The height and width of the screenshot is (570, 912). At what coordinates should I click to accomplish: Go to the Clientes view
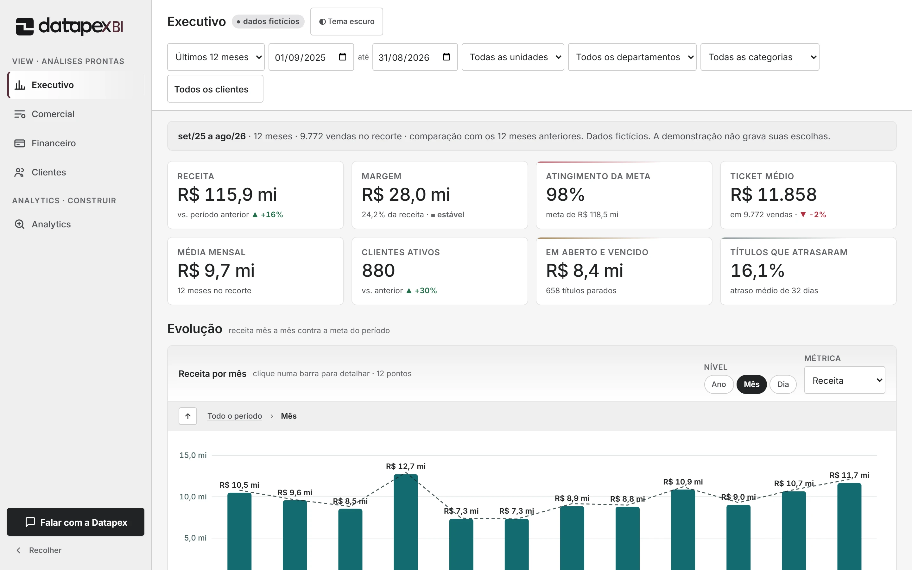(x=76, y=172)
